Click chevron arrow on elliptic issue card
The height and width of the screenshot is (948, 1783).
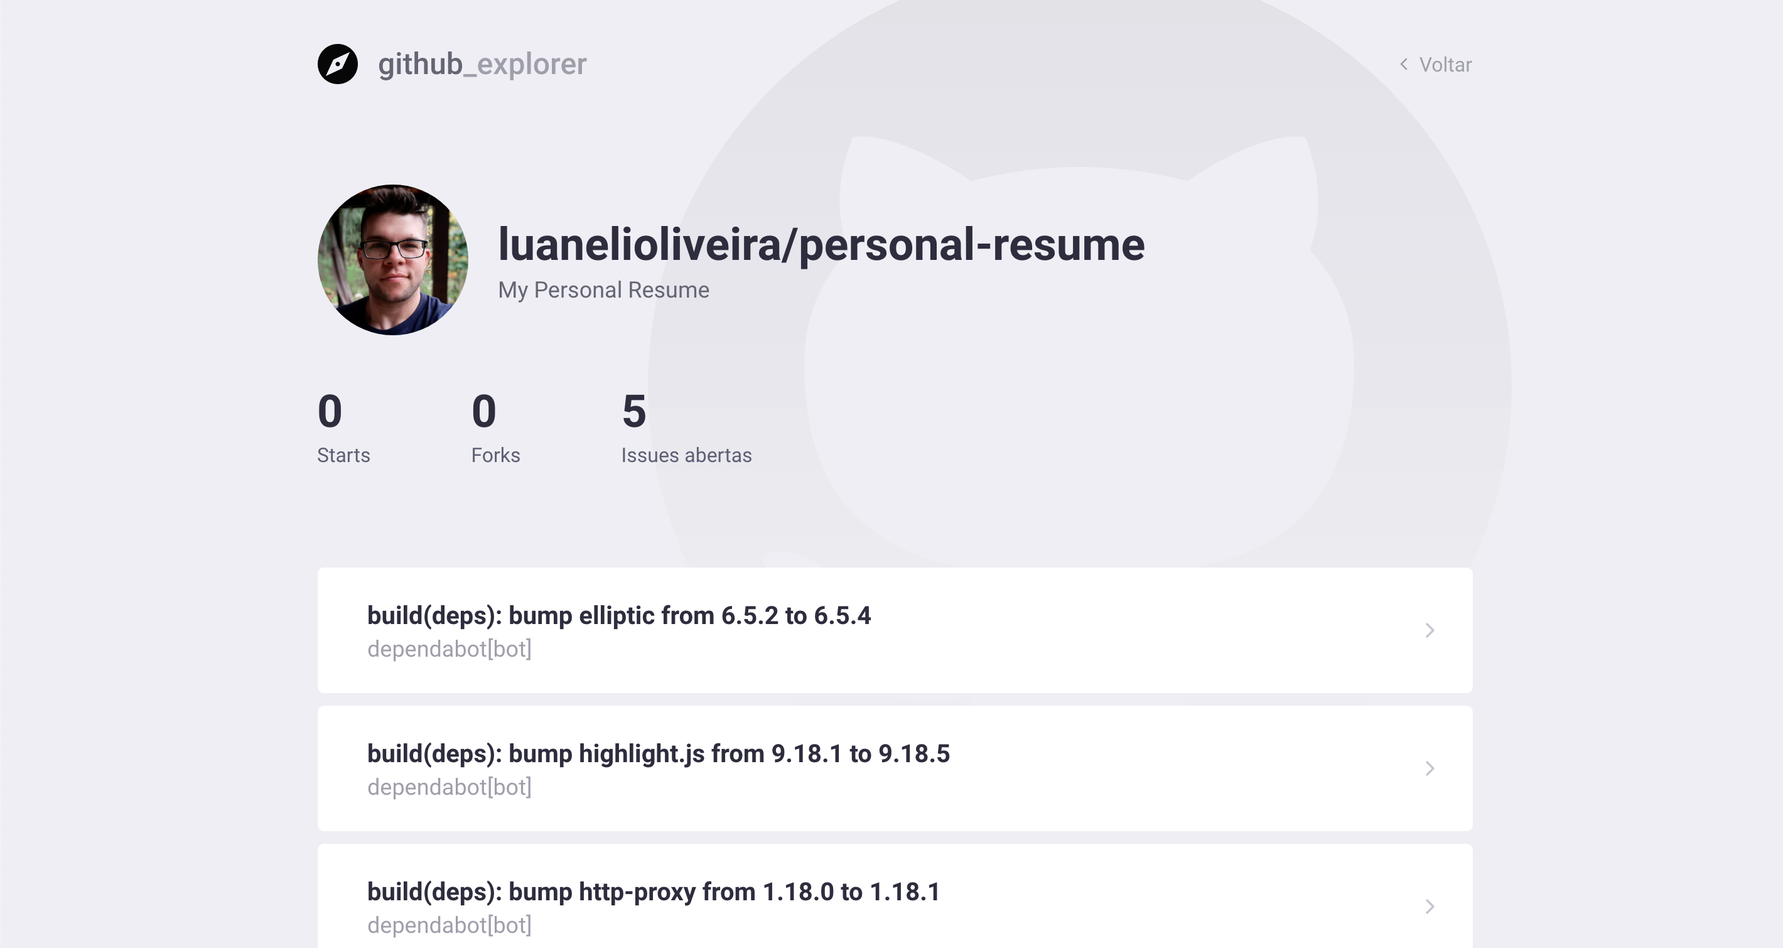1430,630
